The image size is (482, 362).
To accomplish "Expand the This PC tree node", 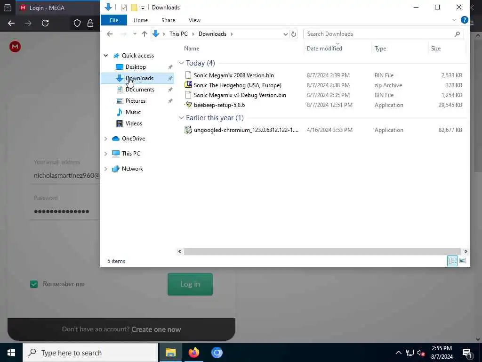I will [106, 154].
